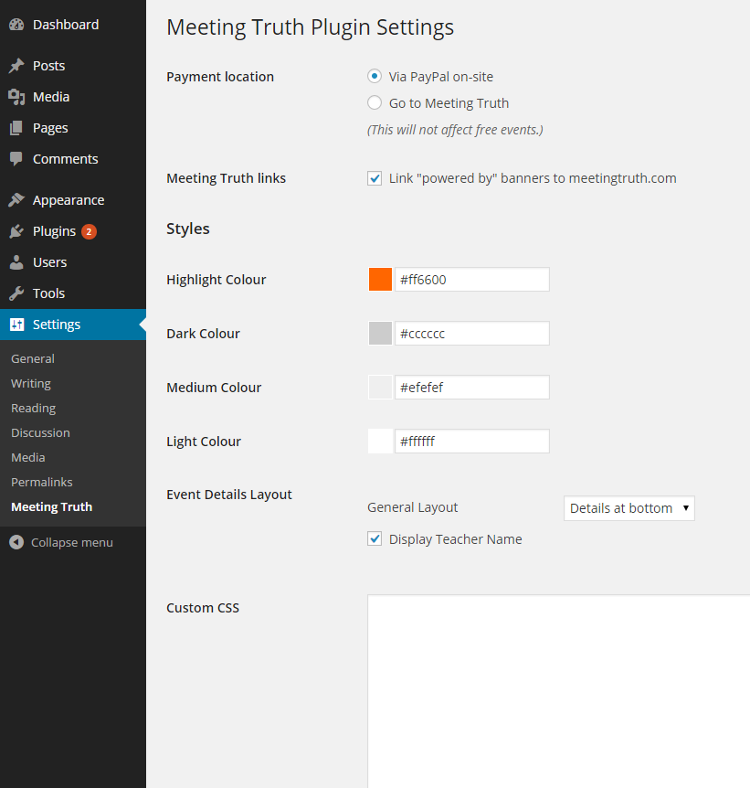
Task: Toggle Display Teacher Name checkbox
Action: tap(375, 538)
